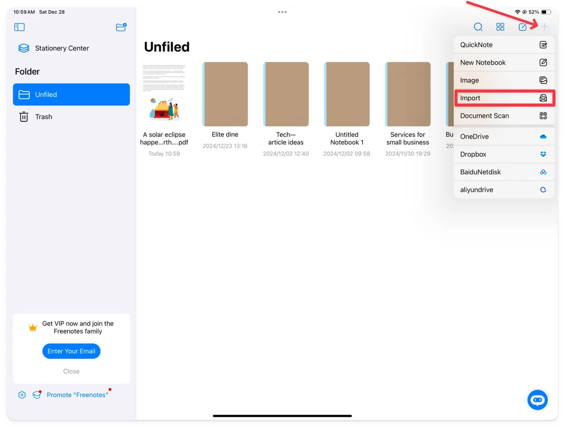
Task: Open the search magnifier icon
Action: tap(478, 27)
